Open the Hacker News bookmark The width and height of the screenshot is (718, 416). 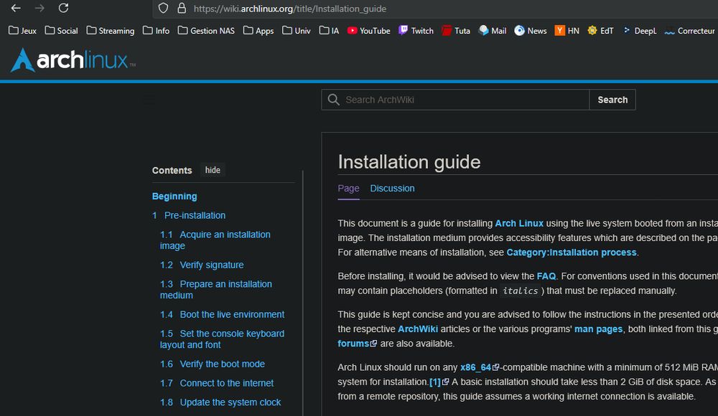point(567,31)
